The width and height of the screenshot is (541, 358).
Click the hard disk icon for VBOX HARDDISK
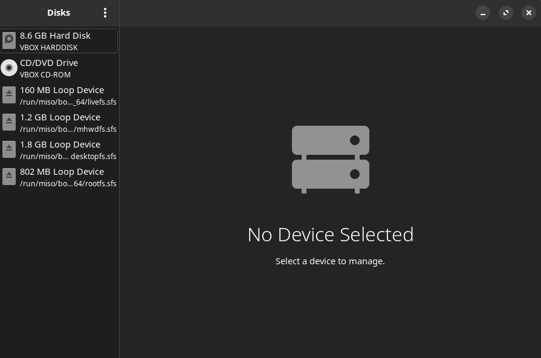(9, 41)
